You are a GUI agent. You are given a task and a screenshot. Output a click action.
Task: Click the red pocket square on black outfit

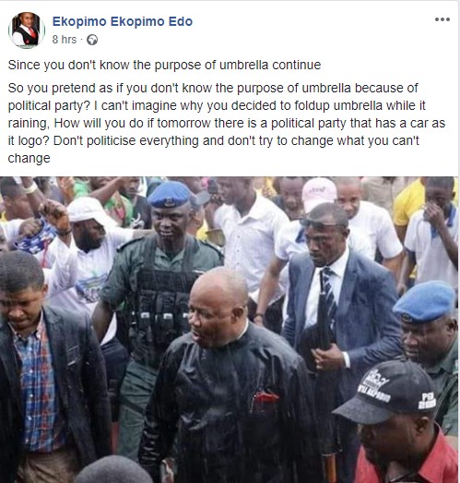pyautogui.click(x=265, y=399)
